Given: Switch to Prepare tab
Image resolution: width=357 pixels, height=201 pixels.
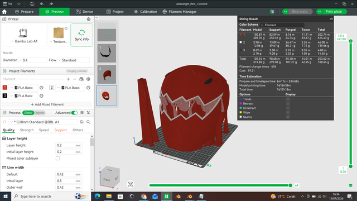Looking at the screenshot, I should [24, 12].
